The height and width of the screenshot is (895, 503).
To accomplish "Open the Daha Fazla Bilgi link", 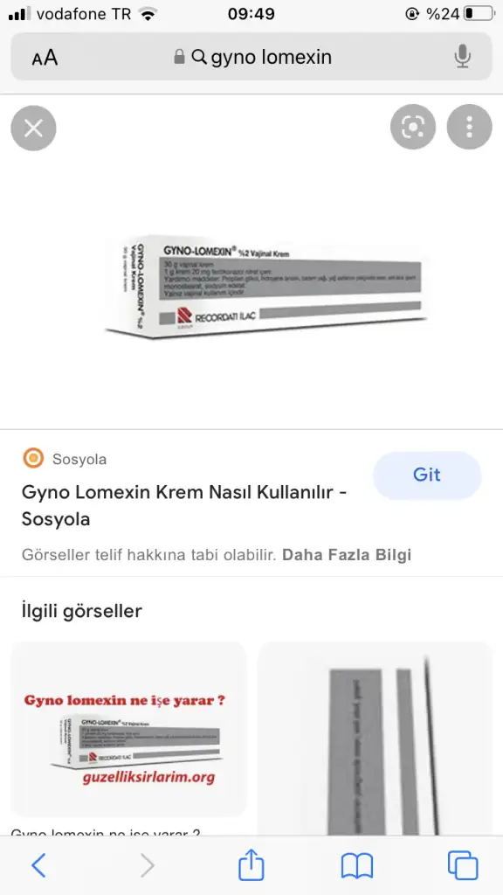I will tap(347, 555).
